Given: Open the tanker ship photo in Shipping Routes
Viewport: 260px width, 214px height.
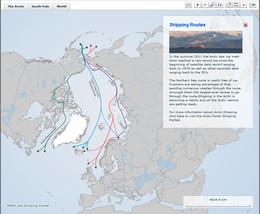Looking at the screenshot, I should tap(206, 42).
